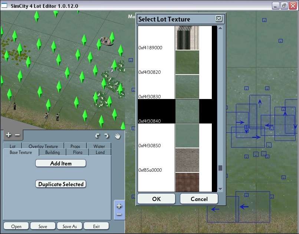The image size is (299, 234).
Task: Open a lot file with Open button
Action: [16, 226]
